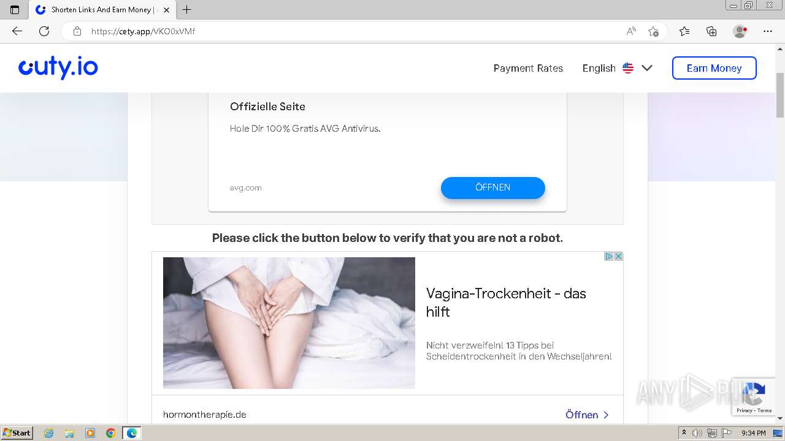This screenshot has width=785, height=441.
Task: Launch Google Chrome from taskbar
Action: 111,433
